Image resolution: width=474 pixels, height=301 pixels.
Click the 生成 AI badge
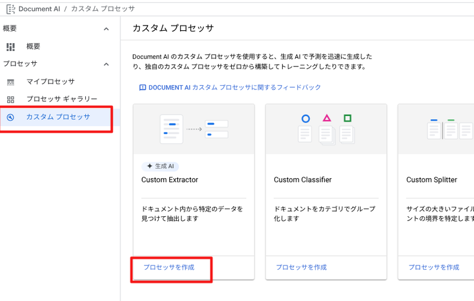160,166
